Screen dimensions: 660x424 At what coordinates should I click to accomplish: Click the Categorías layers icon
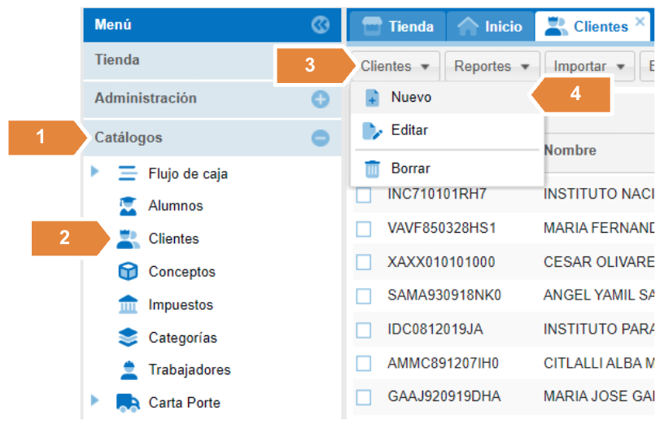[x=128, y=338]
